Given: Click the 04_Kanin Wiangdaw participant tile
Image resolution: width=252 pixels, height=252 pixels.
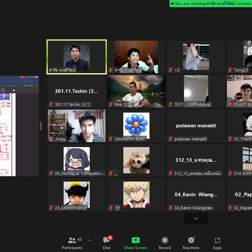Looking at the screenshot, I should [x=196, y=195].
